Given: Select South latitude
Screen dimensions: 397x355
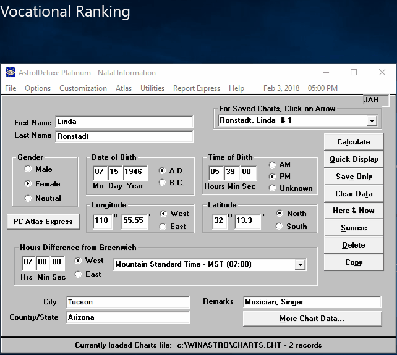Looking at the screenshot, I should 280,227.
